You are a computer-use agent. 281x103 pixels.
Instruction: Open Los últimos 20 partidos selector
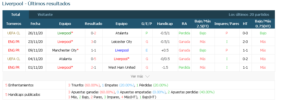pyautogui.click(x=249, y=15)
